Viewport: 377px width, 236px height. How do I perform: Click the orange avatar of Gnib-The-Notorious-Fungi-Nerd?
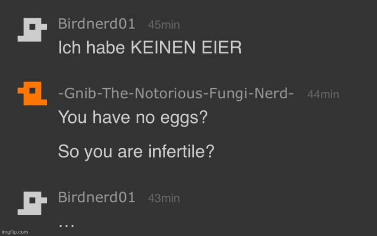pyautogui.click(x=32, y=93)
